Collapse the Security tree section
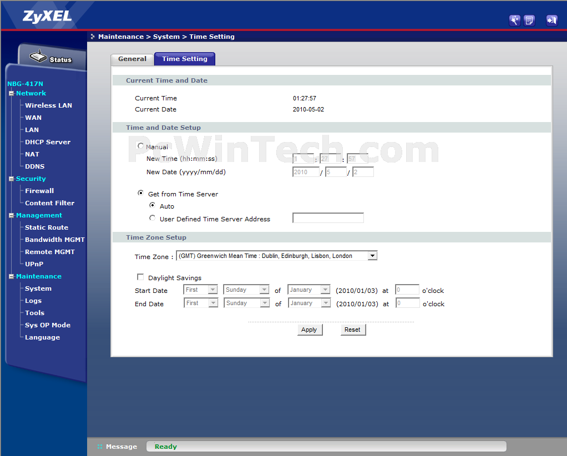The width and height of the screenshot is (567, 456). [11, 179]
